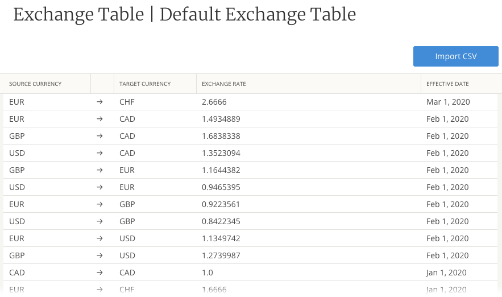Select the arrow icon in the USD to CAD row

(100, 153)
